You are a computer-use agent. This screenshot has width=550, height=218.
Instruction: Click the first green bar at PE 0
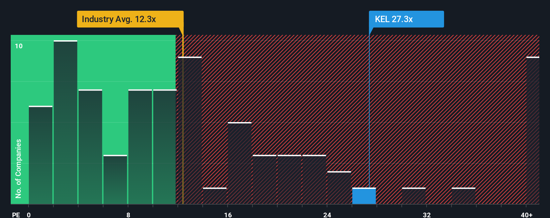[x=41, y=155]
